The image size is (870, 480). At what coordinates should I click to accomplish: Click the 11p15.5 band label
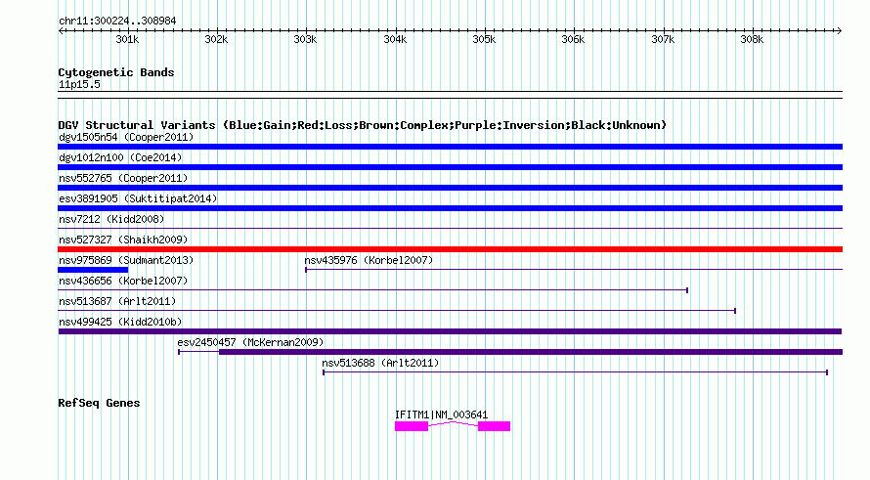79,85
